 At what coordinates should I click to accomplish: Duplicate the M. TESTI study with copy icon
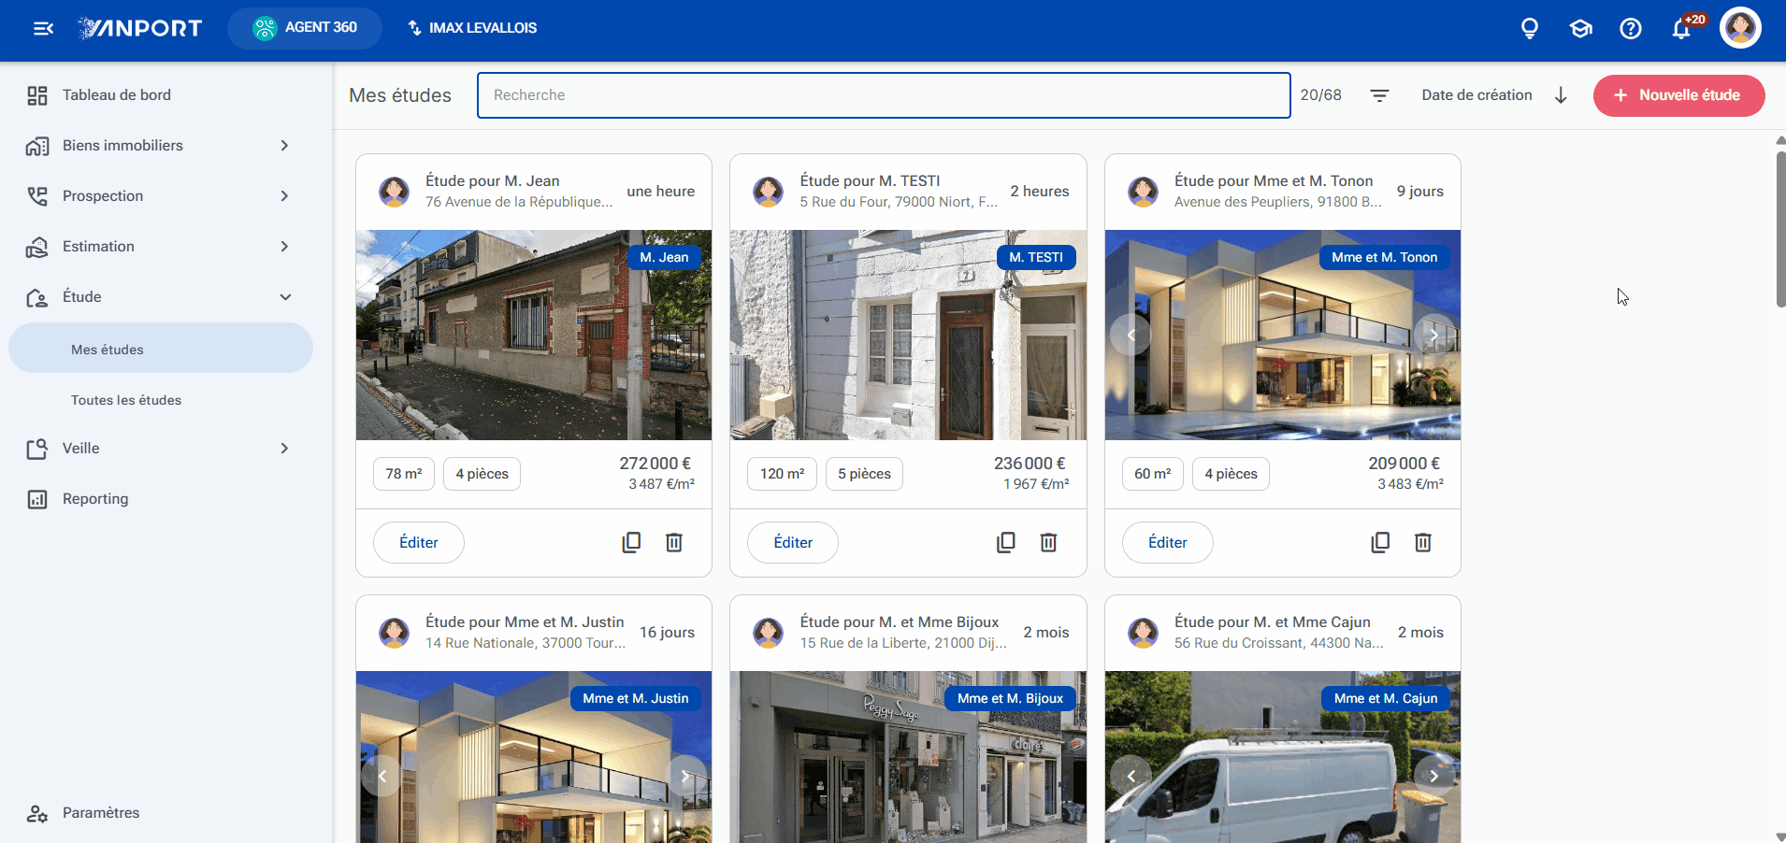[1006, 542]
